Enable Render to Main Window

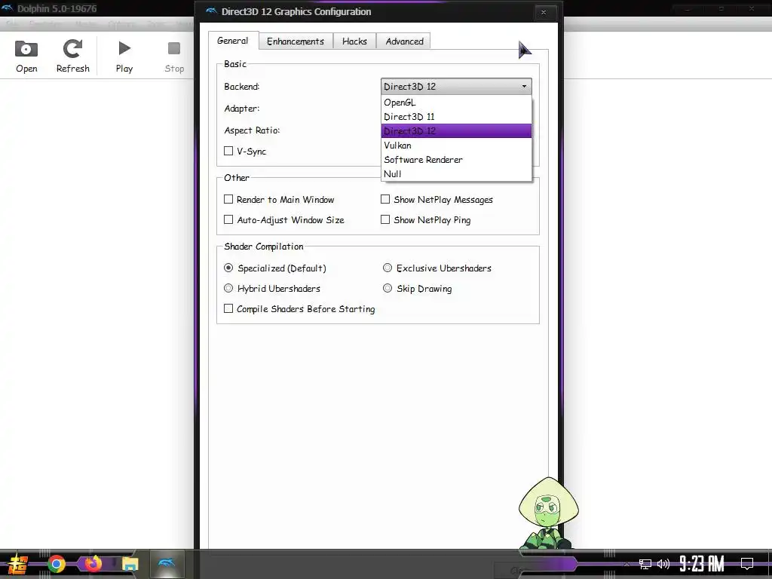[228, 199]
